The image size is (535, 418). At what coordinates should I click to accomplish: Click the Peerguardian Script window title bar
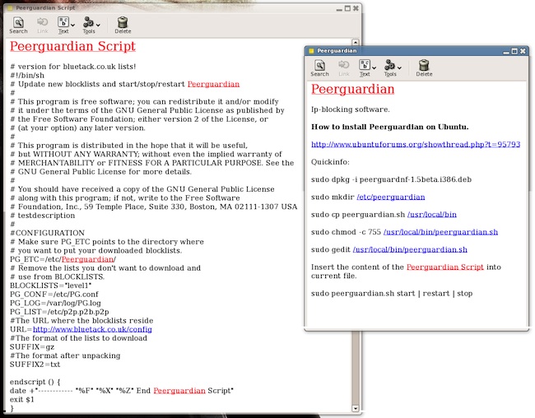(x=183, y=8)
